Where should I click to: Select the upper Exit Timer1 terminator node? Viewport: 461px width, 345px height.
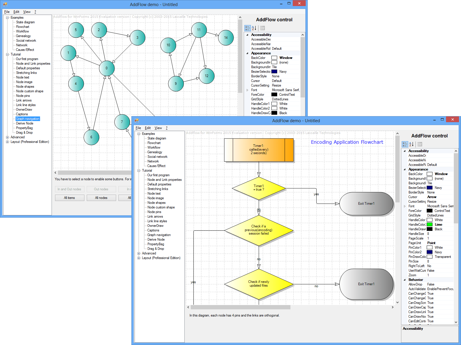pos(366,204)
